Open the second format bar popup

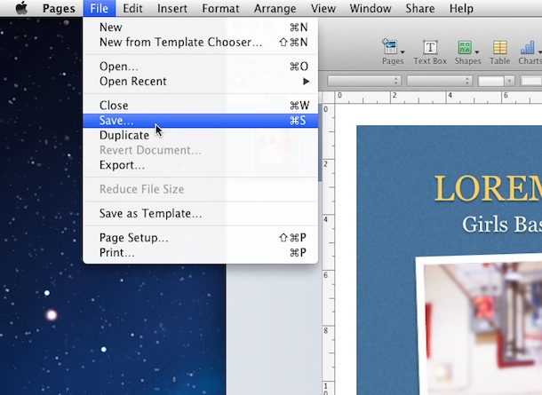point(439,81)
